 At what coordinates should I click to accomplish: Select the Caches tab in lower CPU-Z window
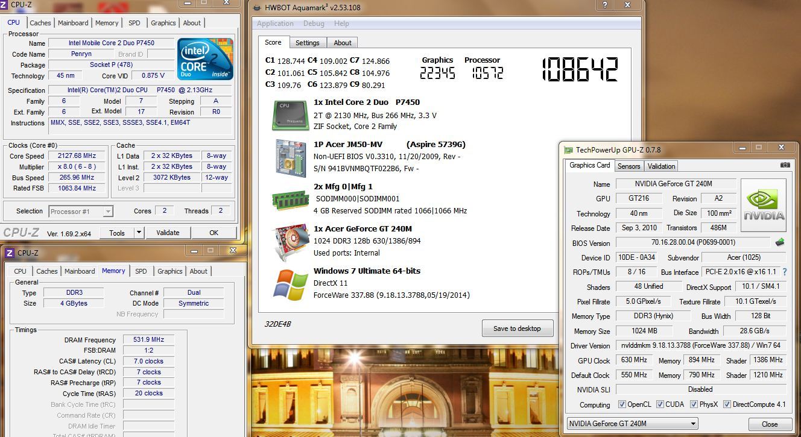point(47,271)
